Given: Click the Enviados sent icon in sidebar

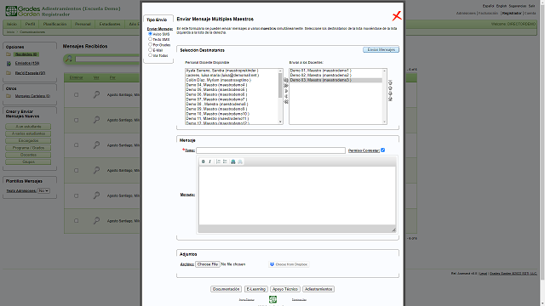Looking at the screenshot, I should pyautogui.click(x=9, y=64).
